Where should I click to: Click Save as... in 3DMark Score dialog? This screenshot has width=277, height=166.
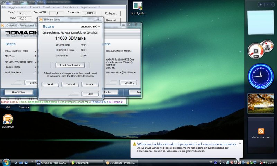pyautogui.click(x=90, y=84)
